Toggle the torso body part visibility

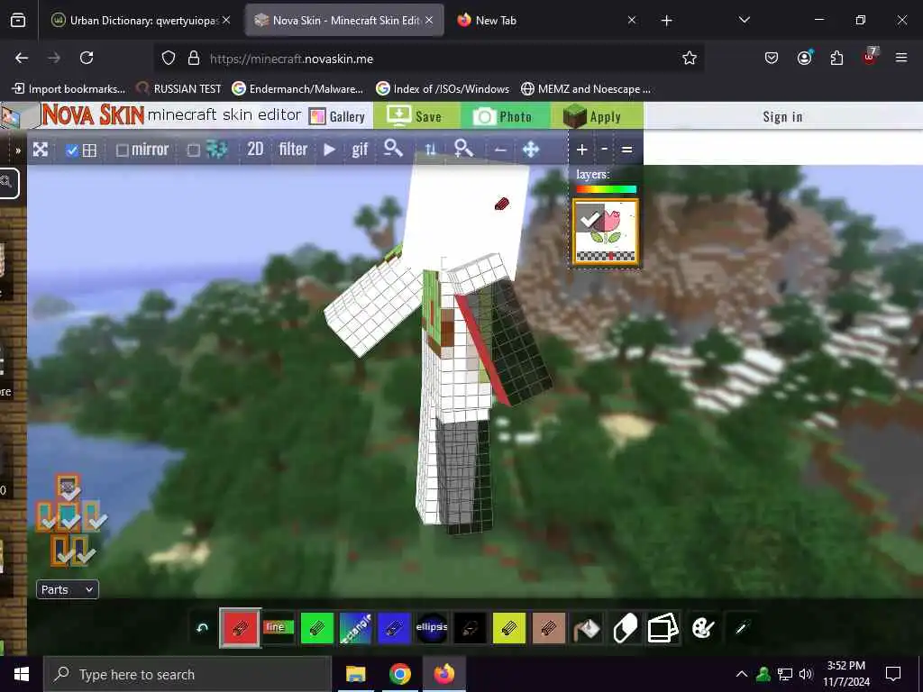69,516
